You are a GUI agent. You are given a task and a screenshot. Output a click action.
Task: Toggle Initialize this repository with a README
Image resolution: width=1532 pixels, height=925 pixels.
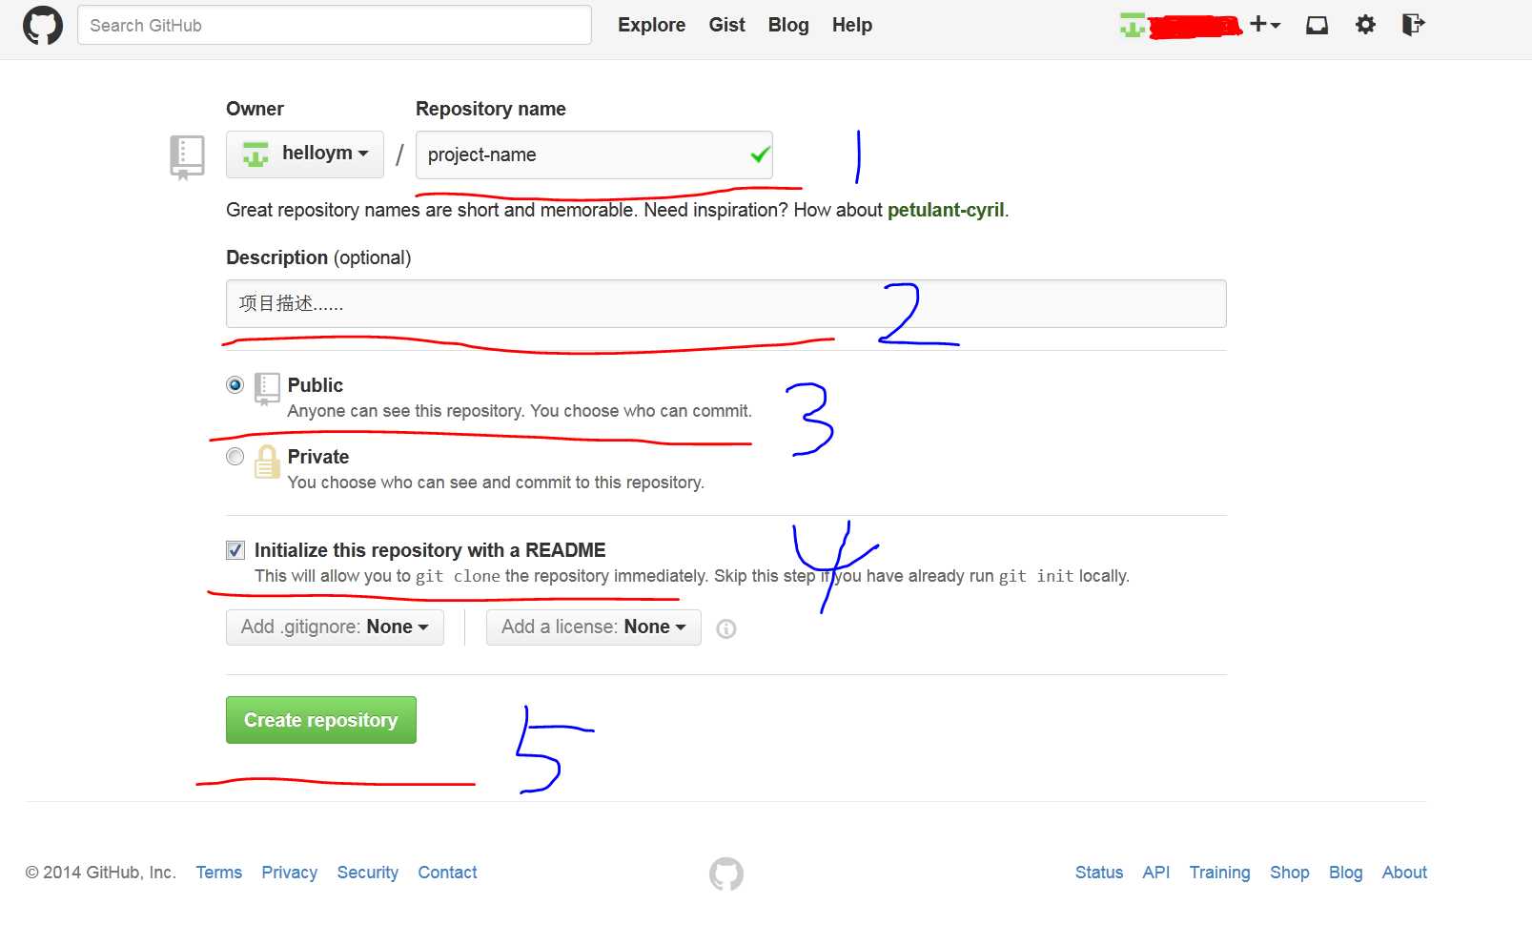[x=235, y=550]
